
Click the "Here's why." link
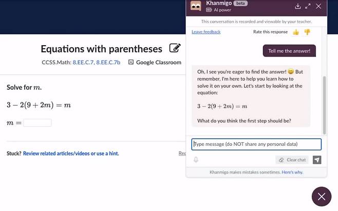(292, 172)
